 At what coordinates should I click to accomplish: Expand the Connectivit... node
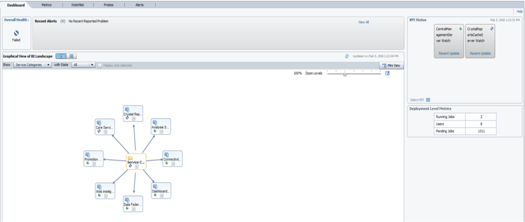coord(173,163)
